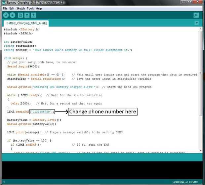Click the Serial.begin(9600) line

[x=23, y=67]
